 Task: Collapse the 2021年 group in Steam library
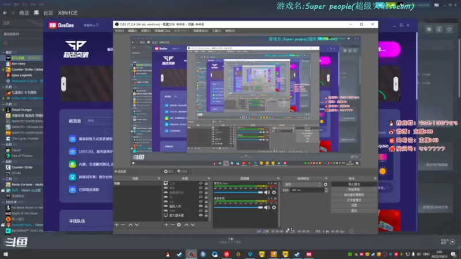[x=3, y=202]
